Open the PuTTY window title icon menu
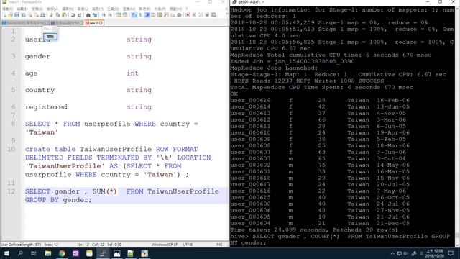The width and height of the screenshot is (460, 259). 234,2
